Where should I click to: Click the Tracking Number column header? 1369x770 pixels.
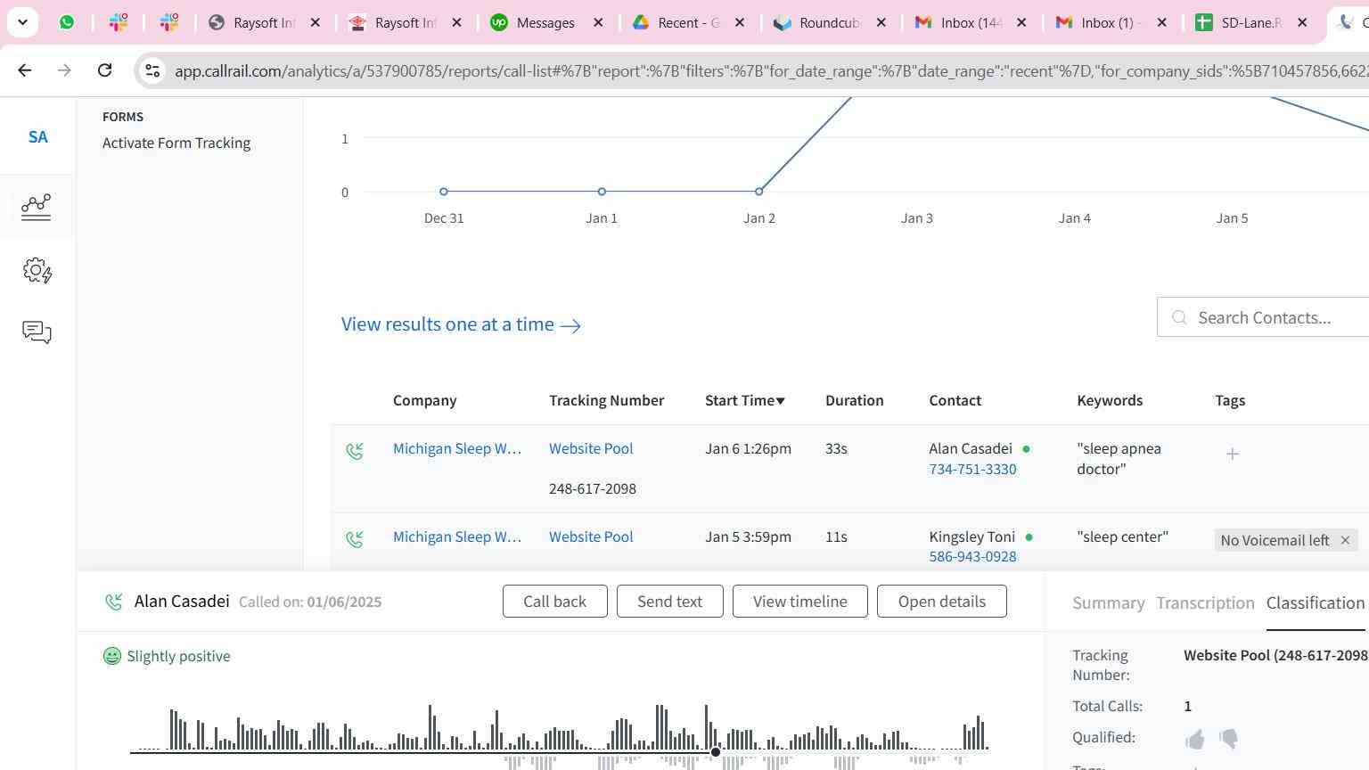tap(606, 401)
